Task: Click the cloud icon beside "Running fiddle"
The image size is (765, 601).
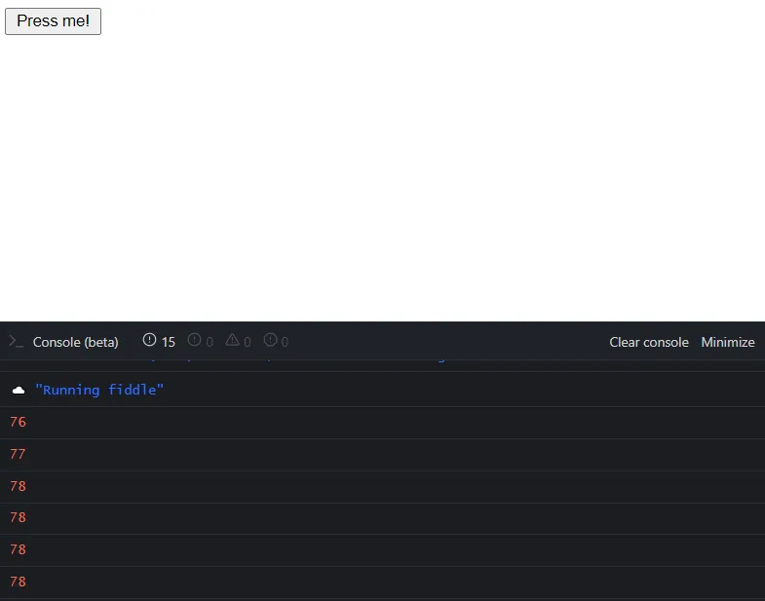Action: (19, 390)
